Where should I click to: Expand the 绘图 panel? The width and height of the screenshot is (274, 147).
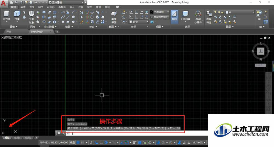pos(69,27)
